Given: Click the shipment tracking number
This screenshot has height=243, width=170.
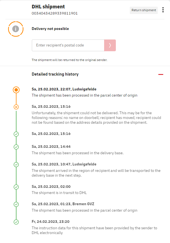Looking at the screenshot, I should 55,13.
